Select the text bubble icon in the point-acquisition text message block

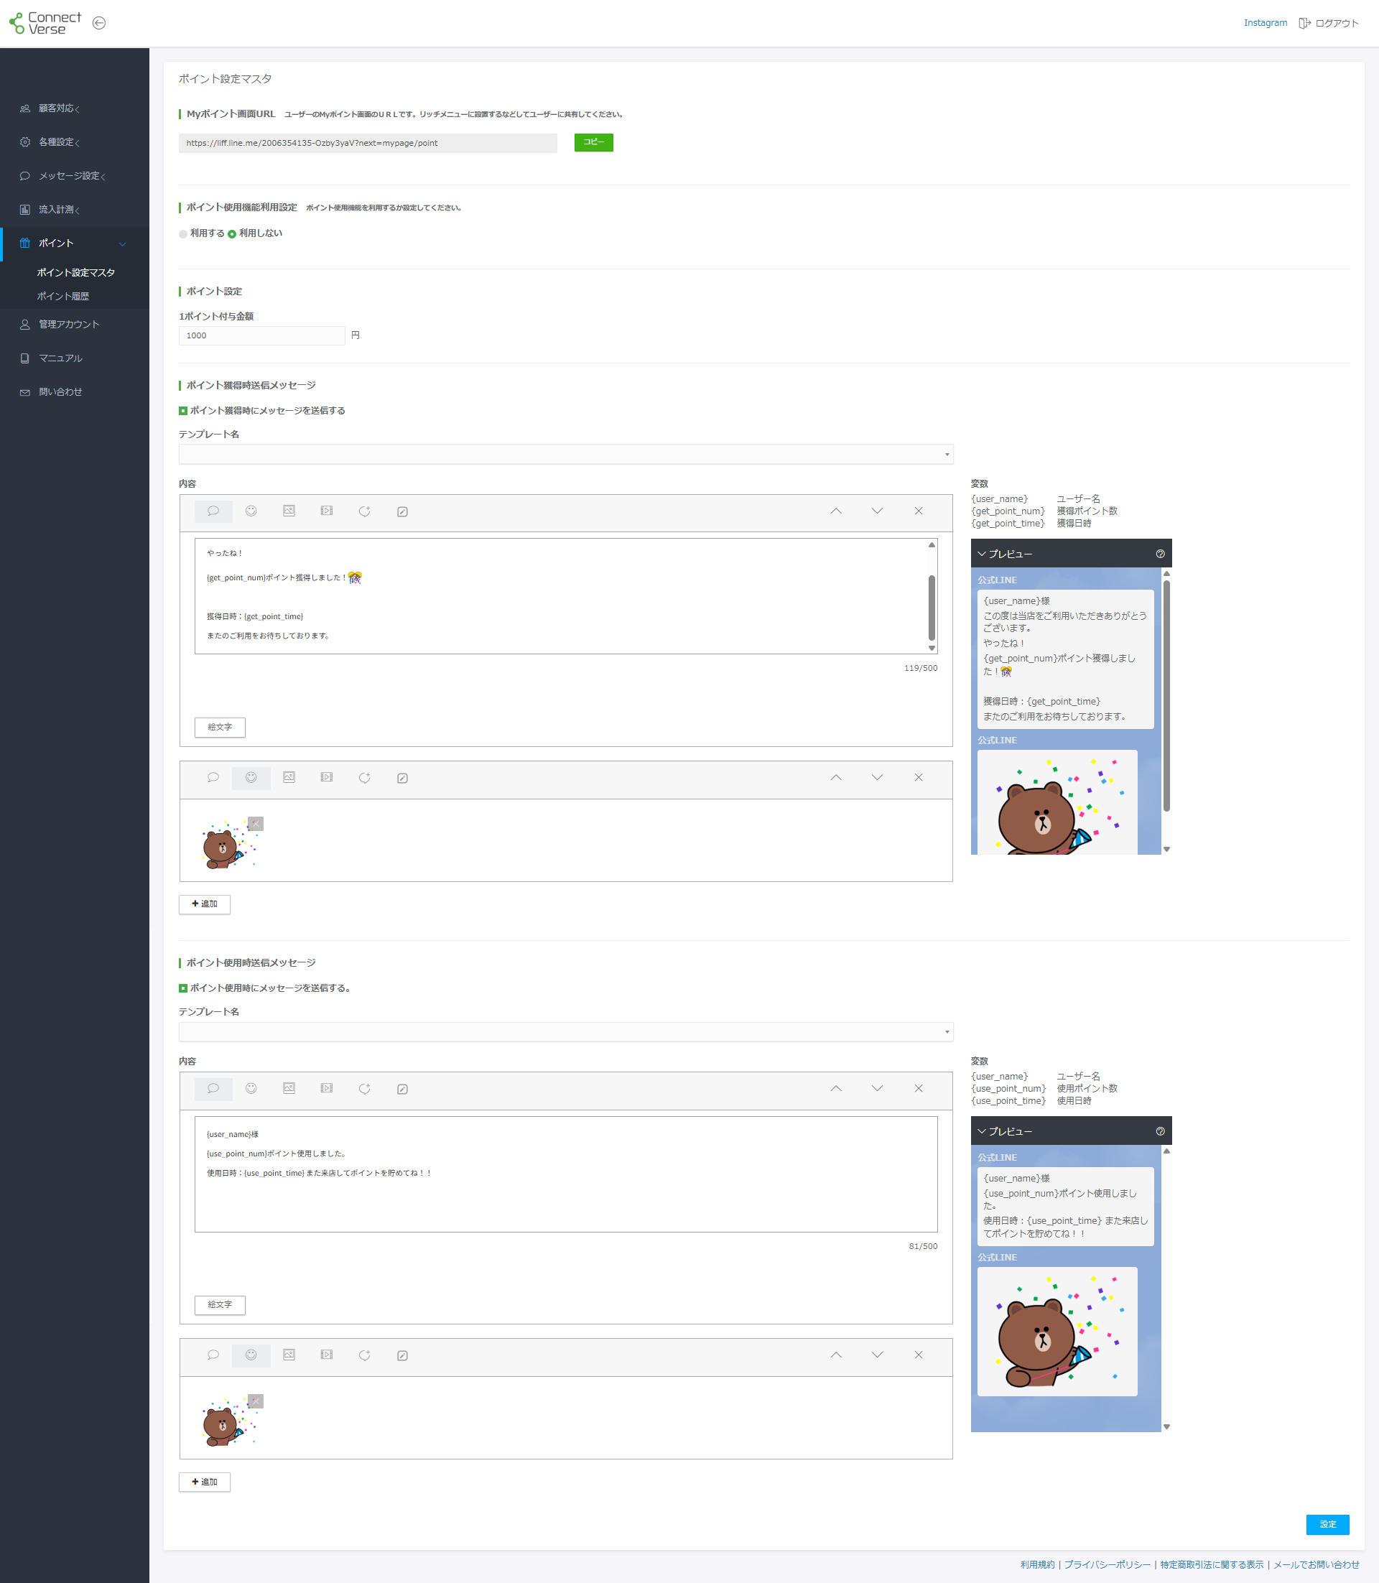pos(213,512)
